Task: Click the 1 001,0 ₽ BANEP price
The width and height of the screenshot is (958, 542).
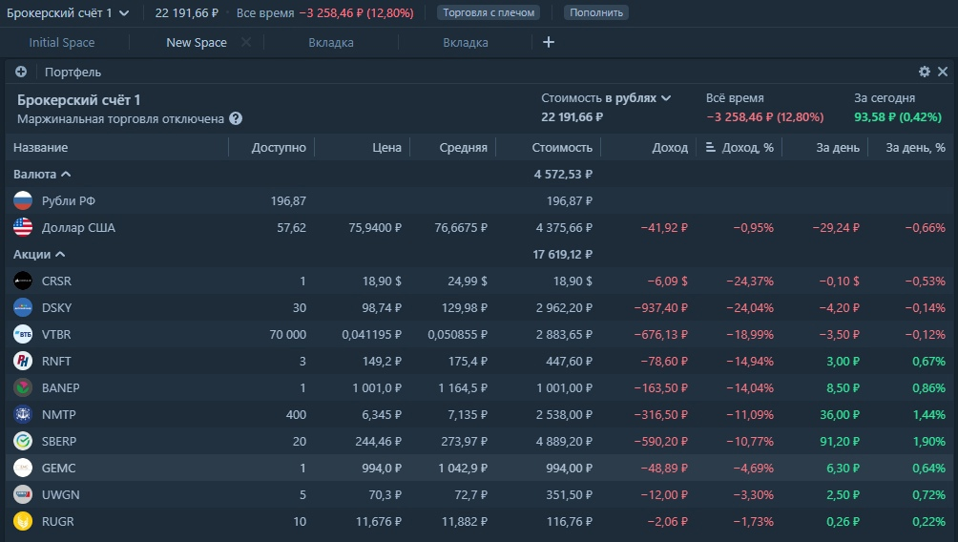Action: click(x=377, y=387)
